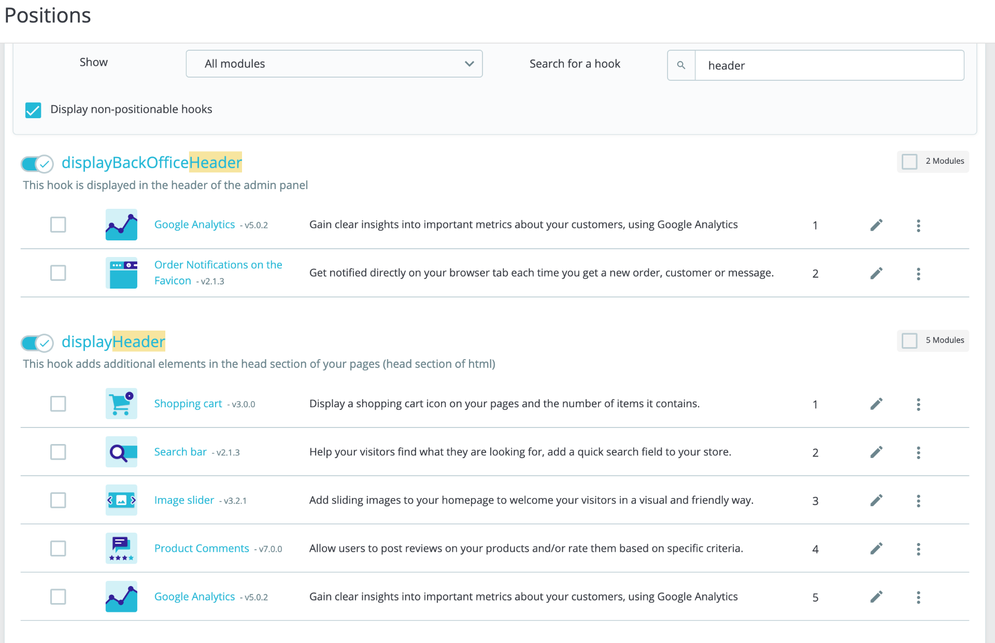Click Image slider module icon
The width and height of the screenshot is (995, 643).
tap(121, 500)
